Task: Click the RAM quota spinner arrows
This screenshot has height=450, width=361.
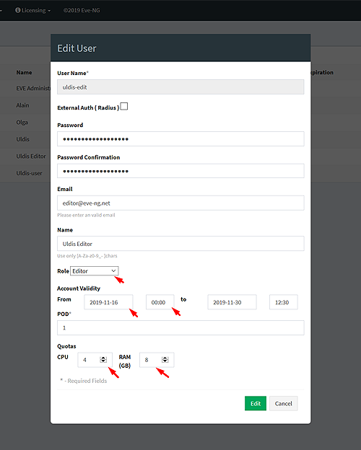Action: pos(165,360)
